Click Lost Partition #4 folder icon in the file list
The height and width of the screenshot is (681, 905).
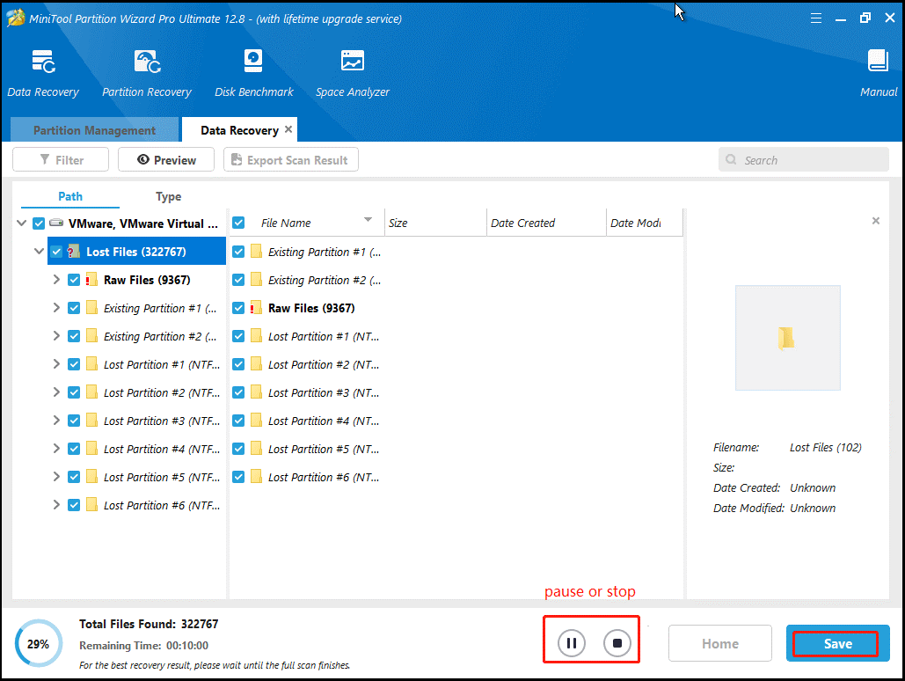[256, 421]
